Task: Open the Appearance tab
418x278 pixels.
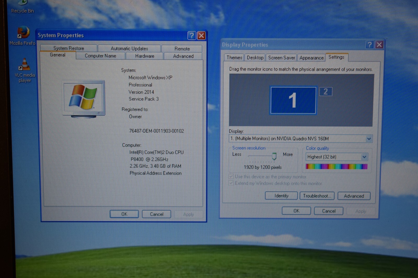Action: point(311,58)
